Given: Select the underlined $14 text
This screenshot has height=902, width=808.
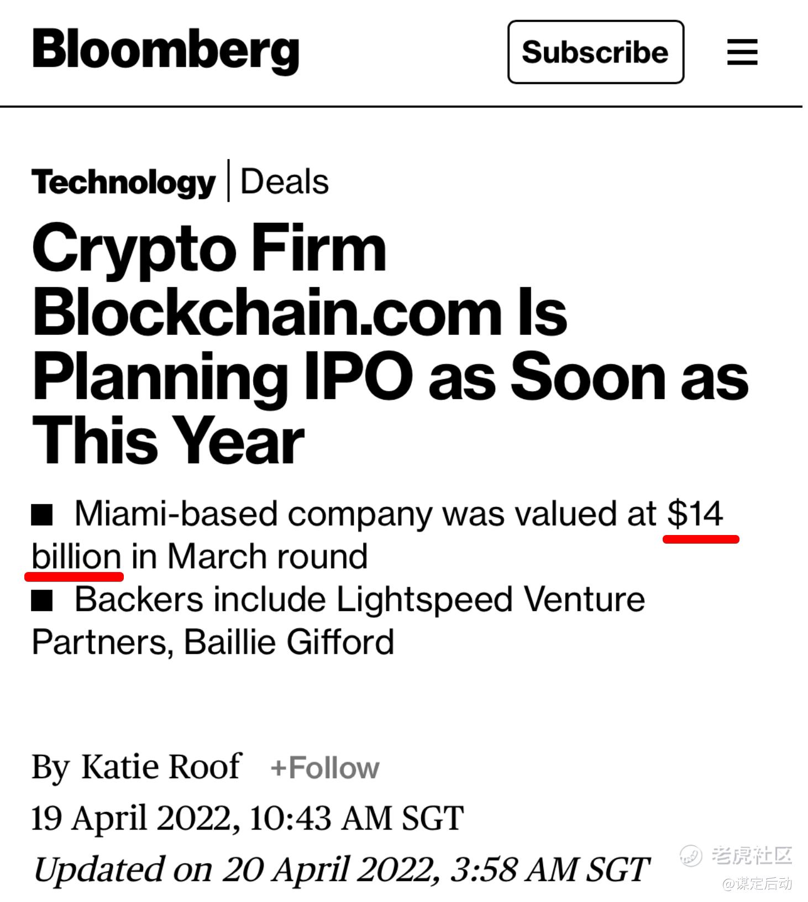Looking at the screenshot, I should click(x=695, y=513).
